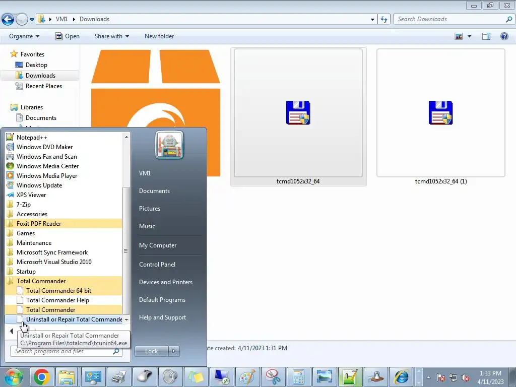
Task: Launch Snipping Tool from the taskbar
Action: pyautogui.click(x=273, y=377)
